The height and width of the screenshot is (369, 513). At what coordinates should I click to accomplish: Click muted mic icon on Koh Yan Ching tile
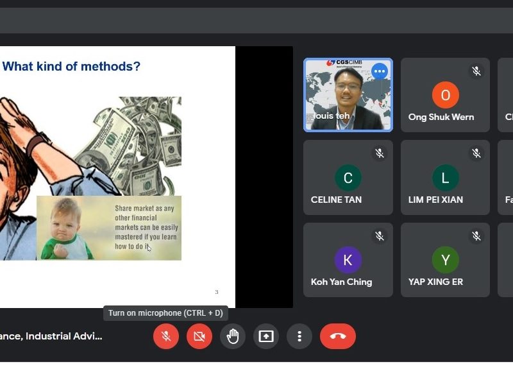pos(380,236)
